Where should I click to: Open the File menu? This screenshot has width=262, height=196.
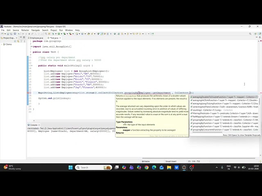point(3,30)
